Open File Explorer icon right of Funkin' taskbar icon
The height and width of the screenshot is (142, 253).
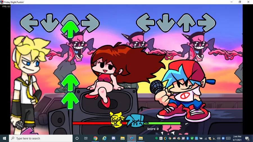point(141,138)
